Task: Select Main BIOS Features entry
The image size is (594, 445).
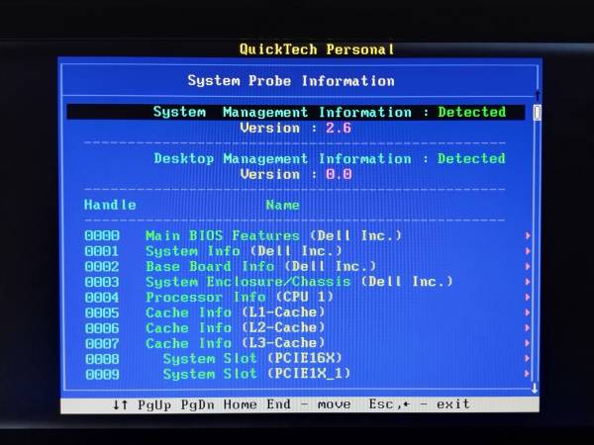Action: point(273,235)
